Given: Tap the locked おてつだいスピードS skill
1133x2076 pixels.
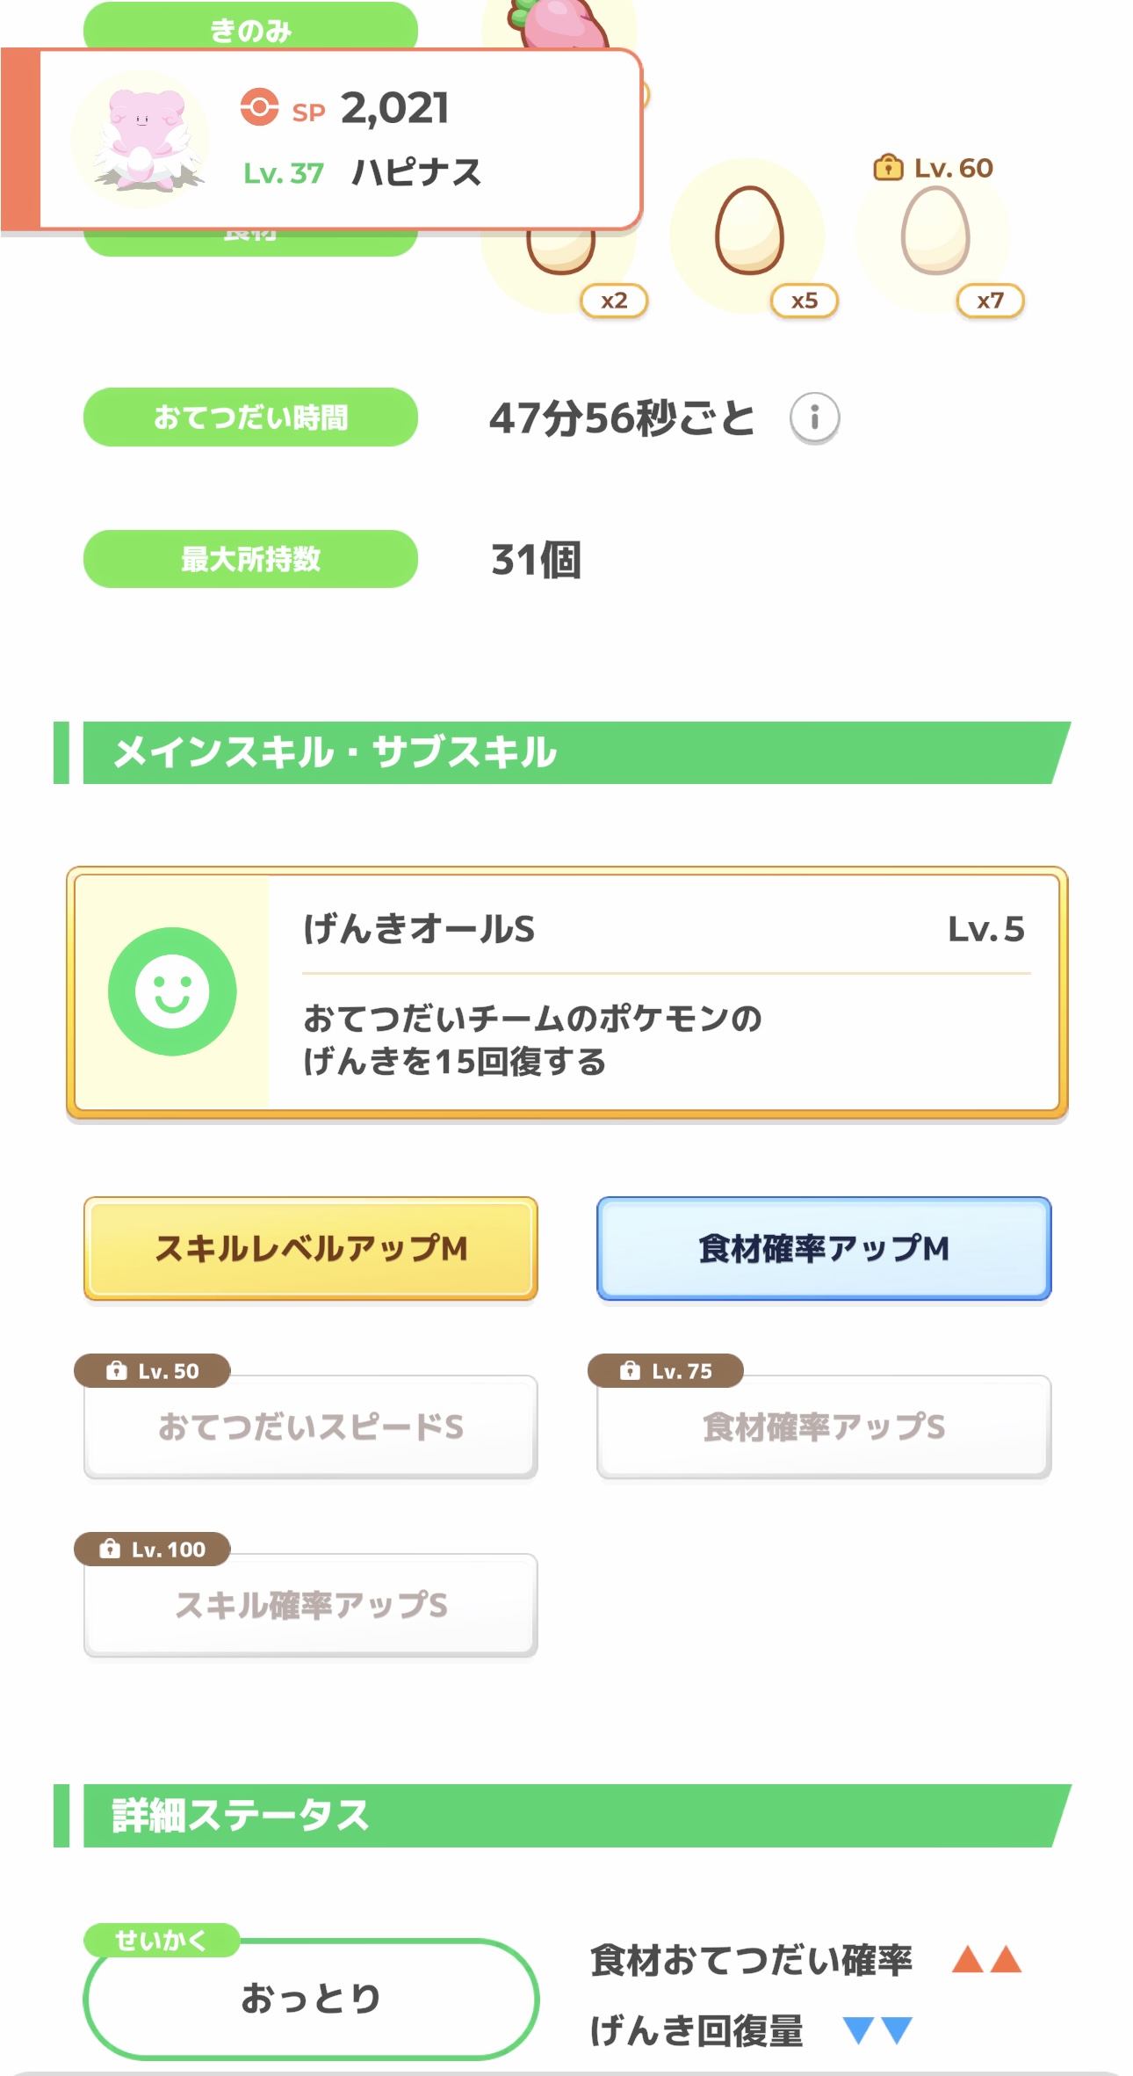Looking at the screenshot, I should point(311,1426).
